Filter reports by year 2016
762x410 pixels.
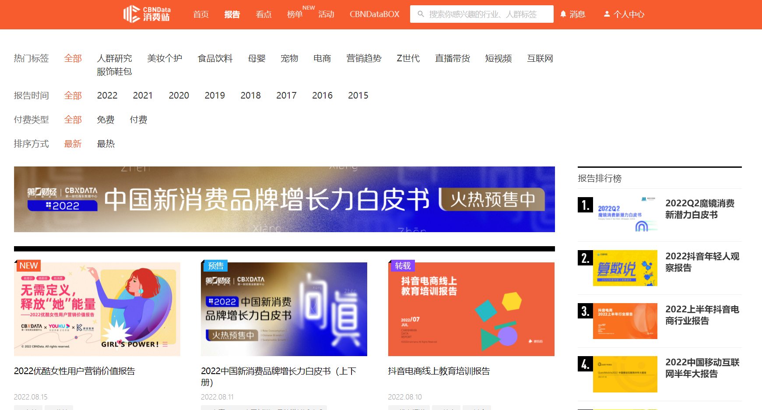coord(323,95)
